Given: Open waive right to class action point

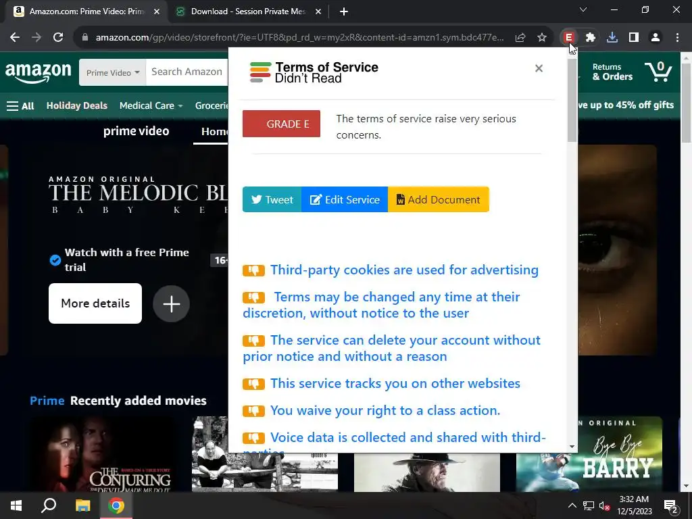Looking at the screenshot, I should [385, 410].
